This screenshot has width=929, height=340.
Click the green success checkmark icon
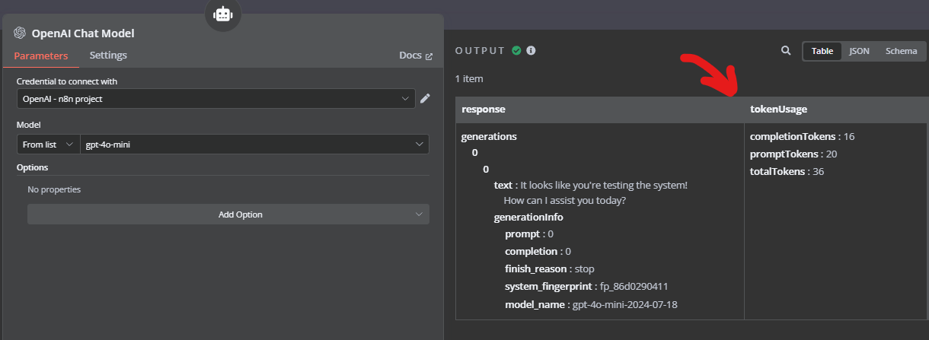[517, 51]
